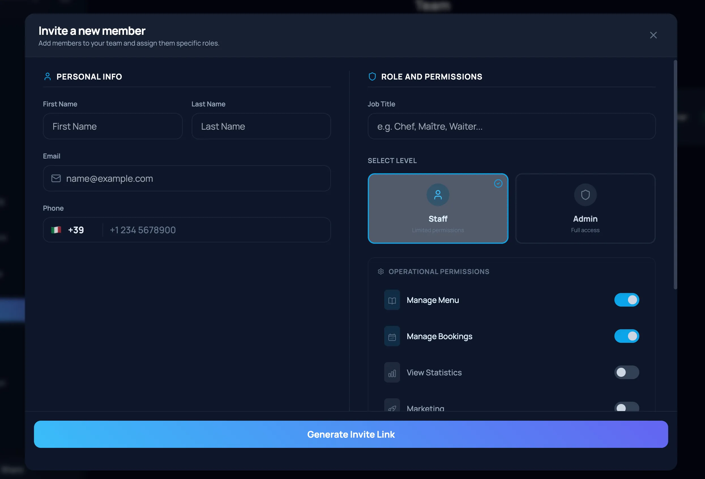Disable the Manage Bookings toggle
Image resolution: width=705 pixels, height=479 pixels.
627,336
